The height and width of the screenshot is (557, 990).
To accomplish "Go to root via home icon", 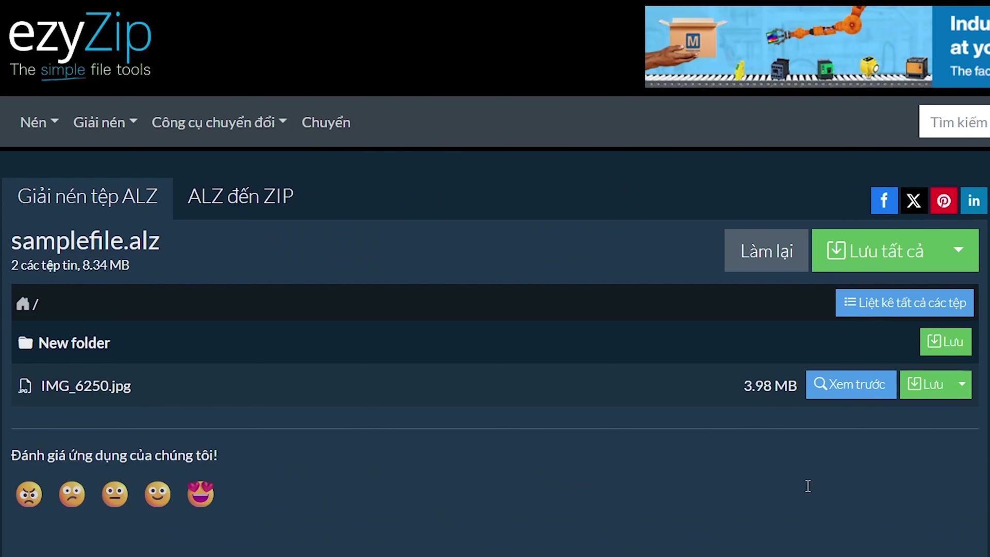I will coord(23,303).
